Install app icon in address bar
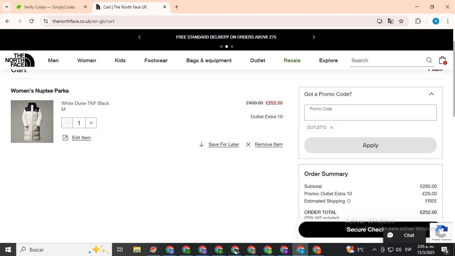Screen dimensions: 455x256 point(380,21)
